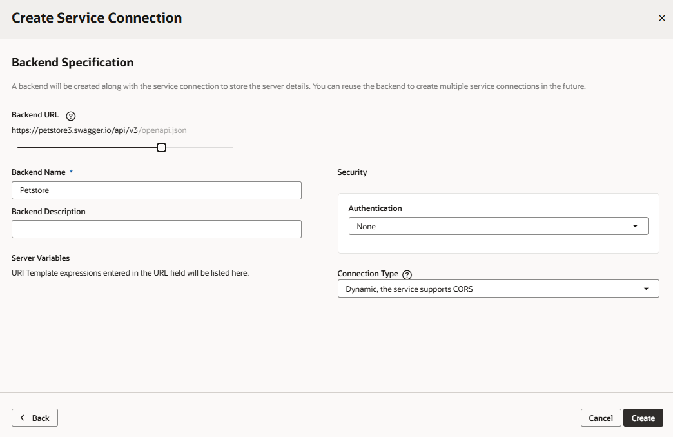The width and height of the screenshot is (673, 437).
Task: Click the Connection Type help icon
Action: click(407, 274)
